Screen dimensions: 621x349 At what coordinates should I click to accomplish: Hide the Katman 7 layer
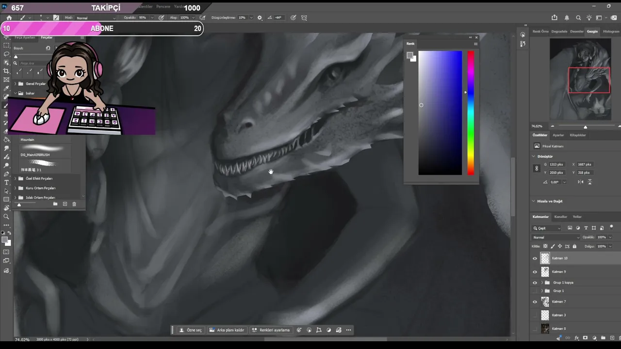coord(535,302)
